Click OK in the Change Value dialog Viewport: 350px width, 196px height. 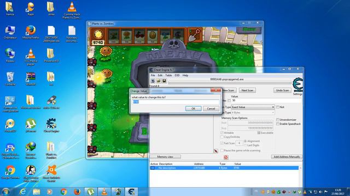pos(193,108)
